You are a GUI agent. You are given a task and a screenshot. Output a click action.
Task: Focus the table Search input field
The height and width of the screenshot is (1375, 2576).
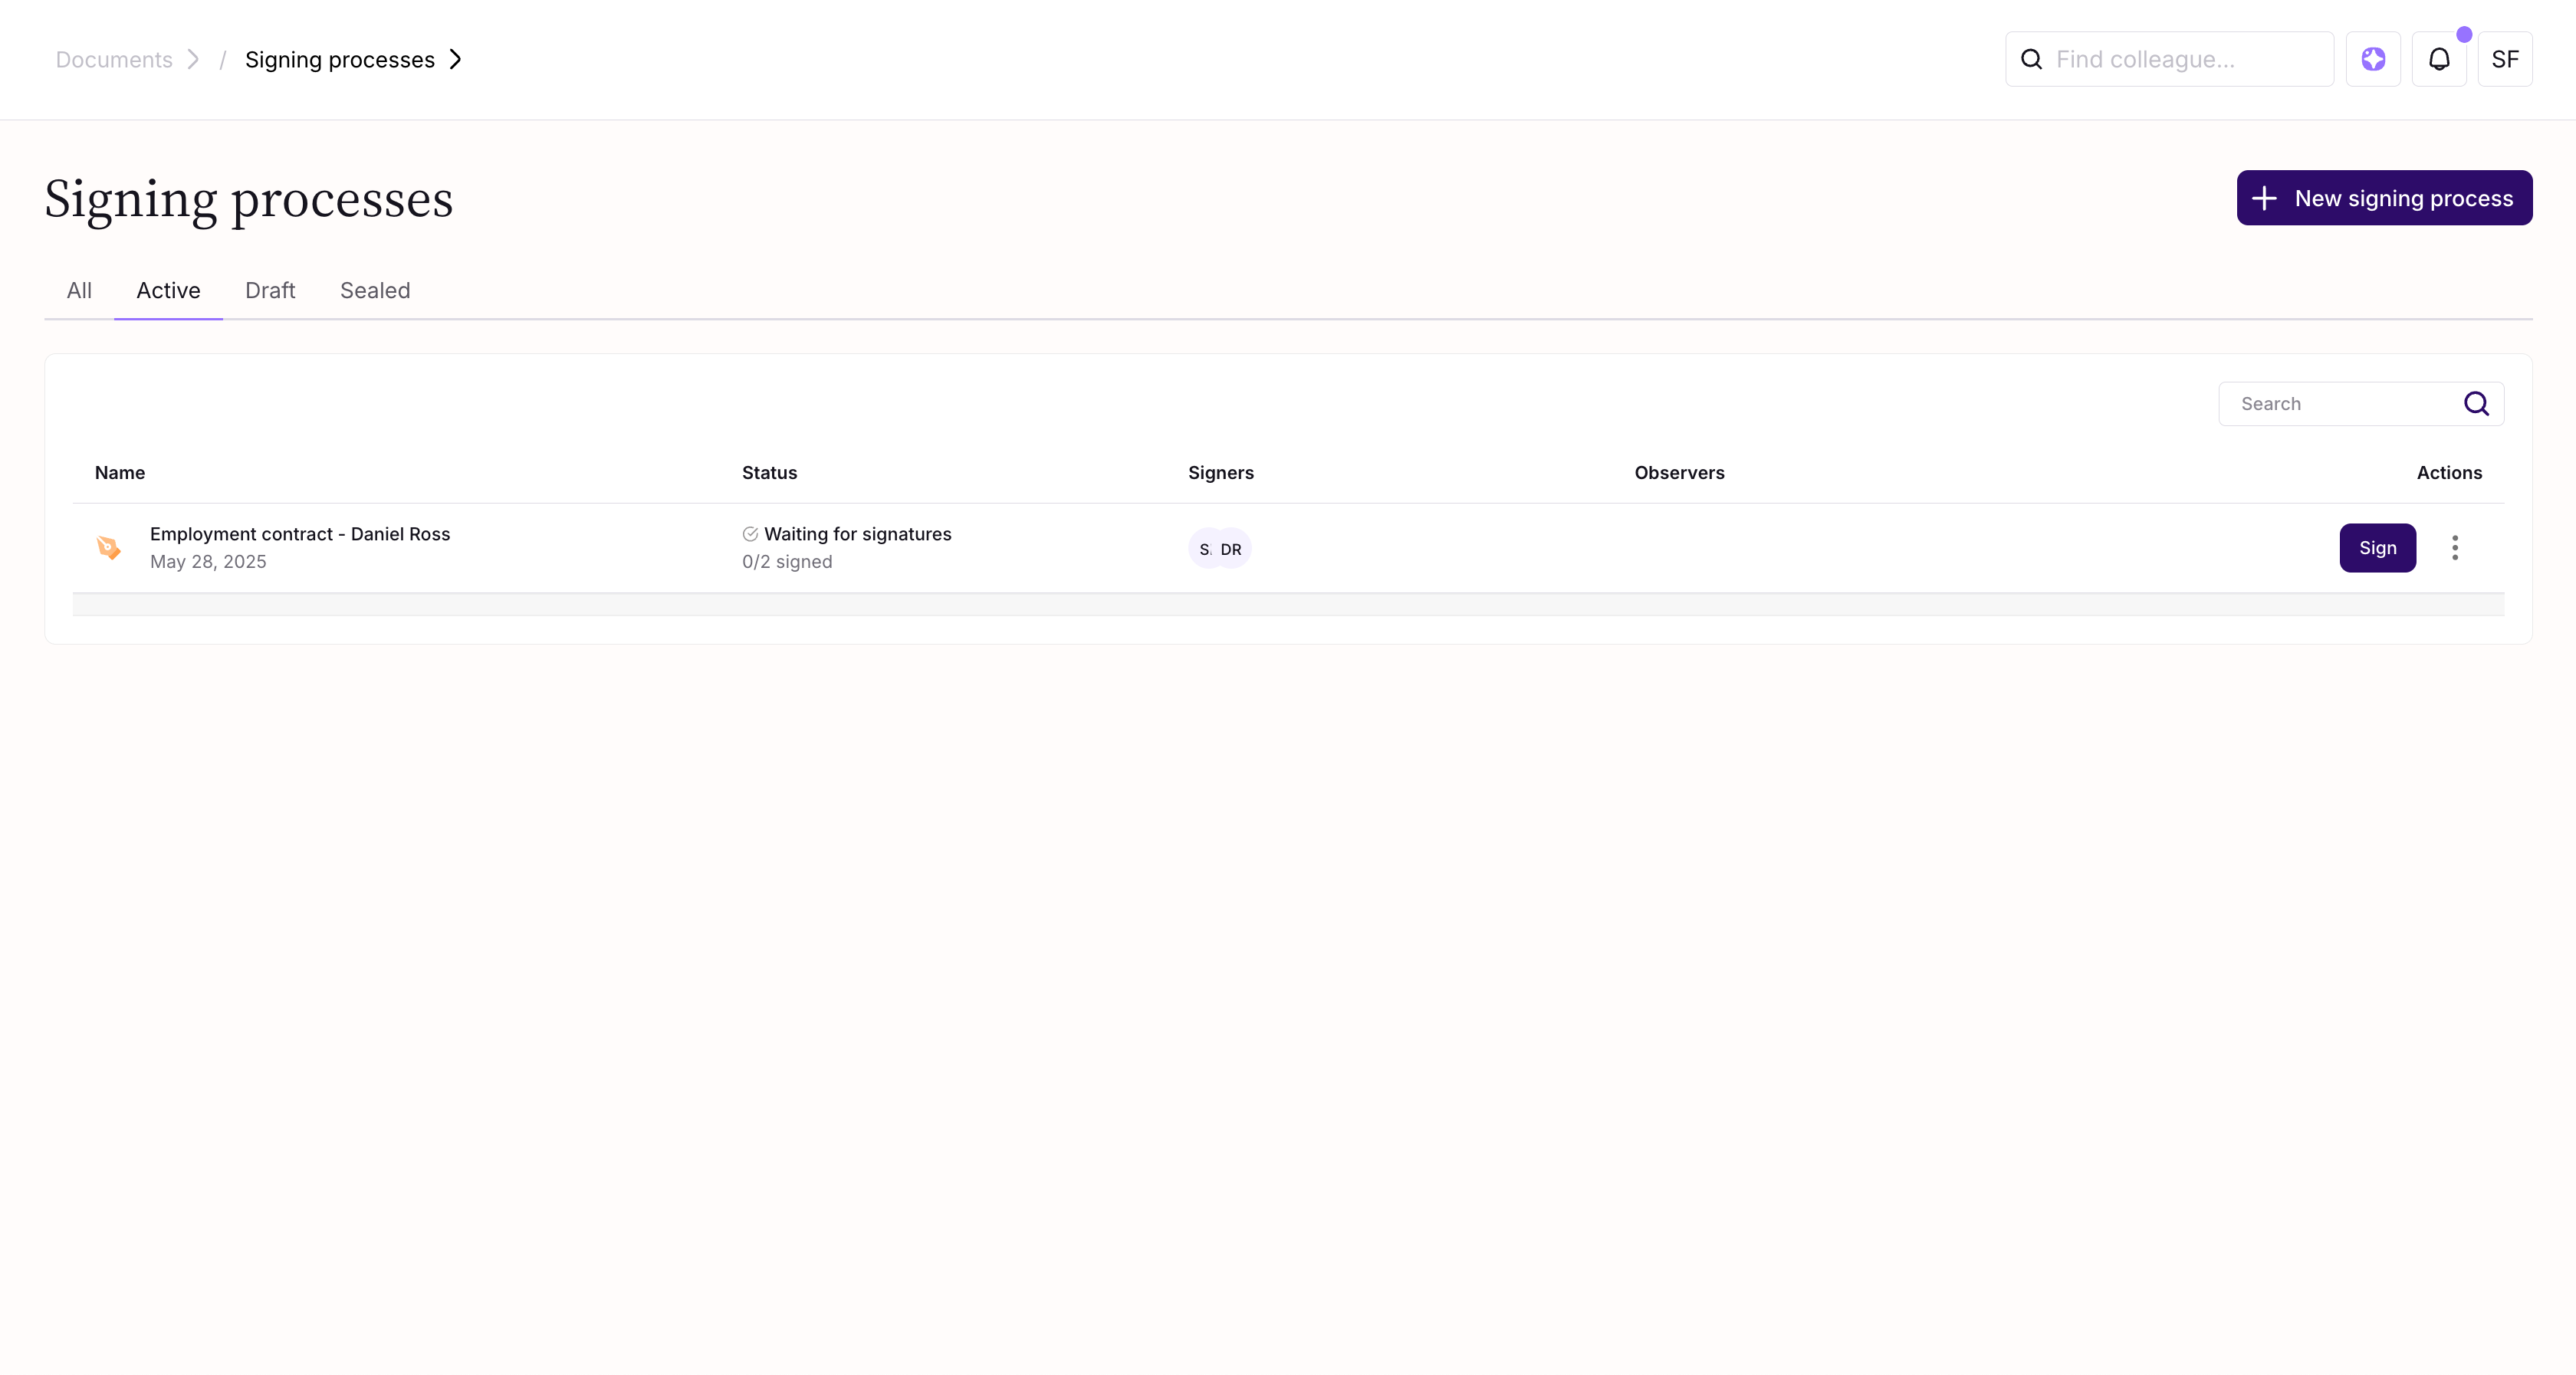coord(2340,404)
